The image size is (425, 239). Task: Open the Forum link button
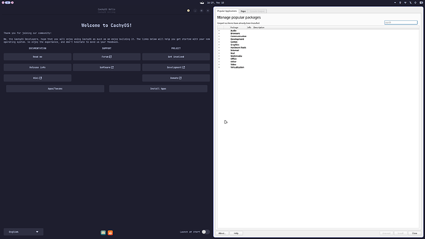107,57
